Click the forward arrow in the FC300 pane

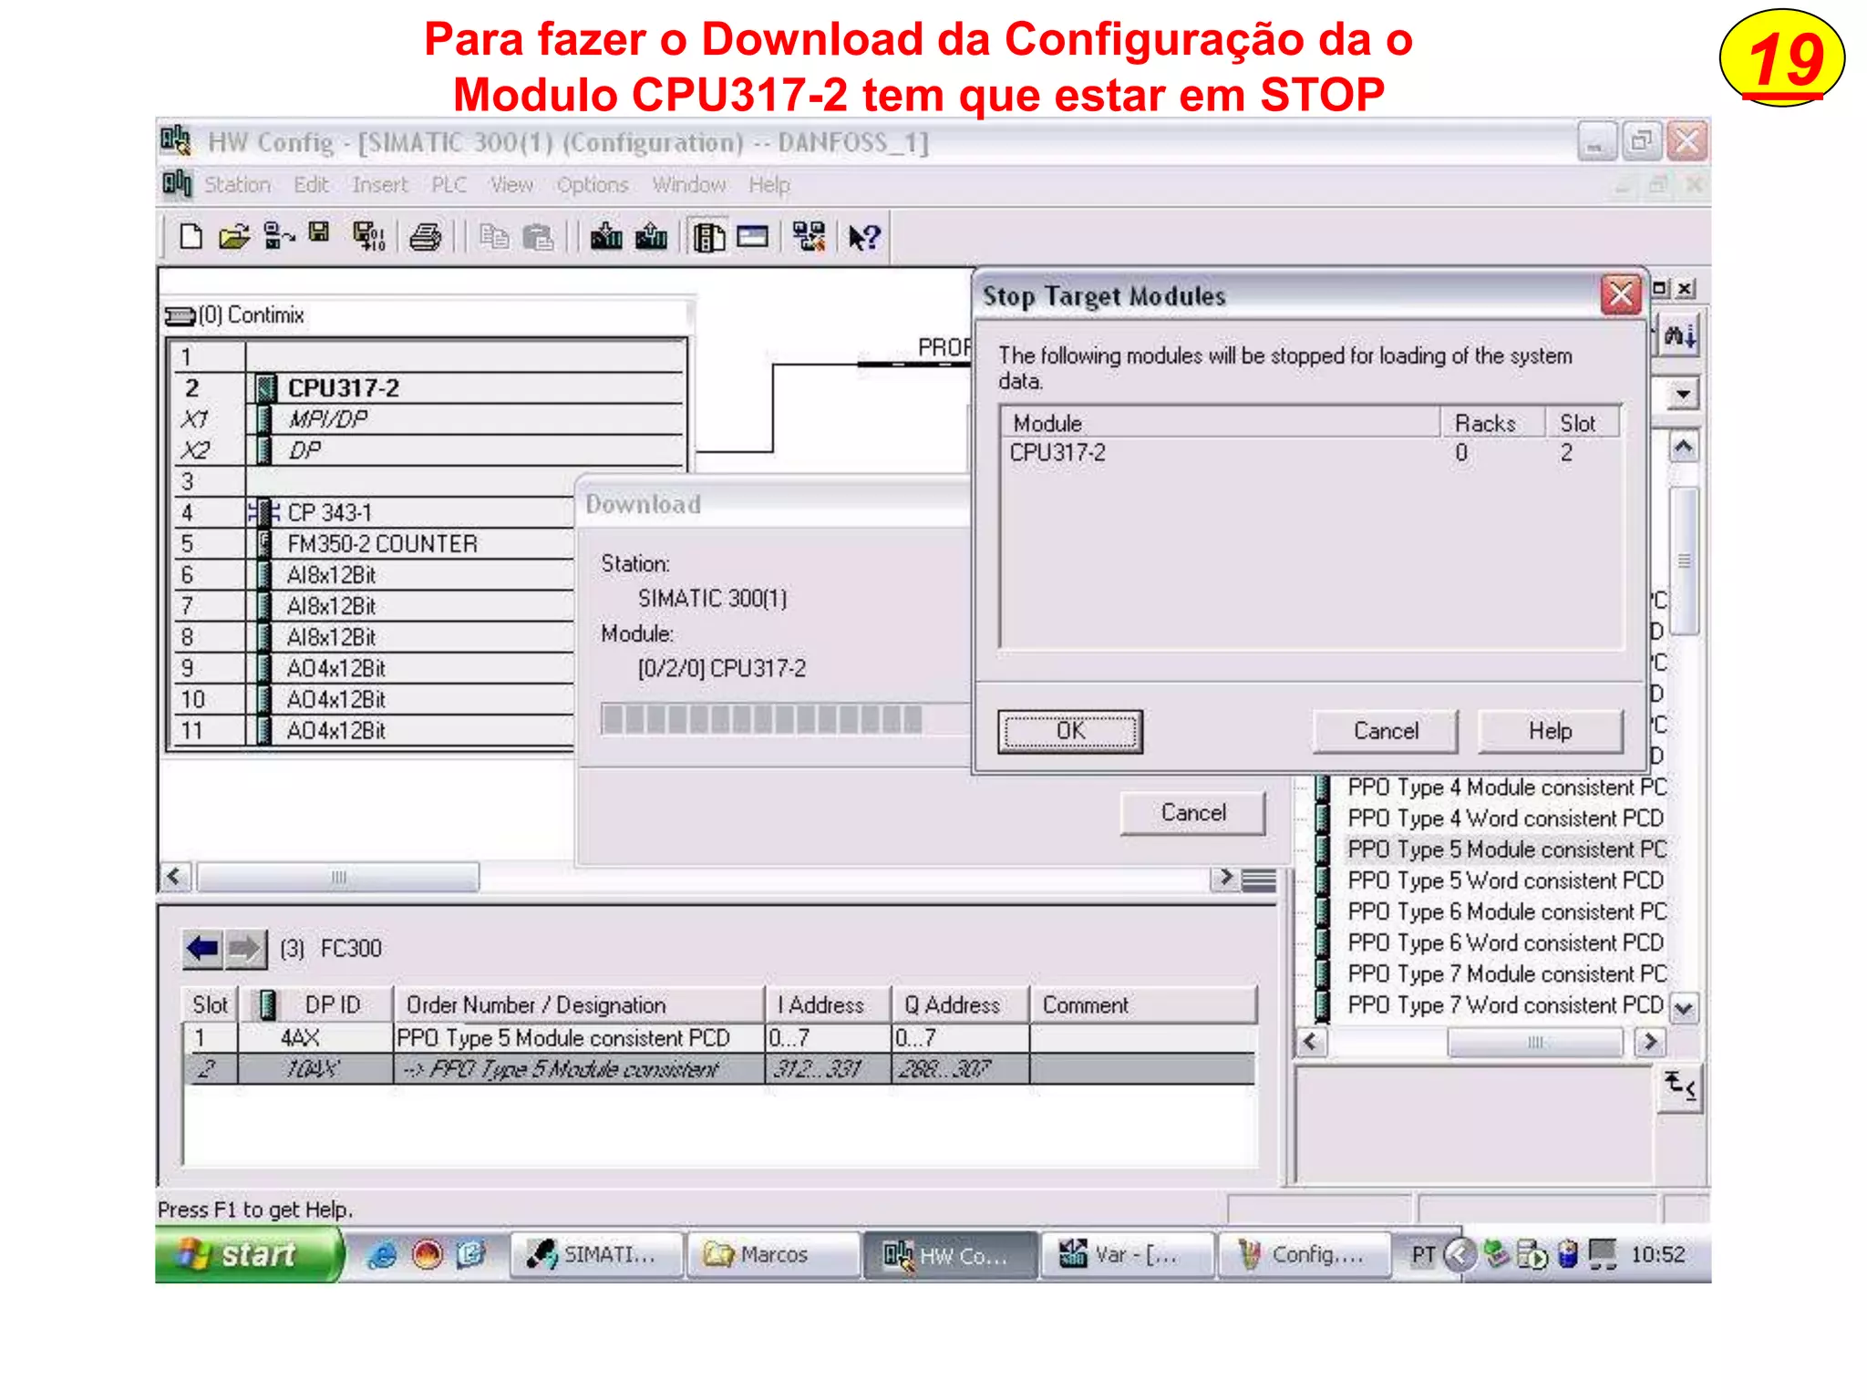tap(244, 949)
